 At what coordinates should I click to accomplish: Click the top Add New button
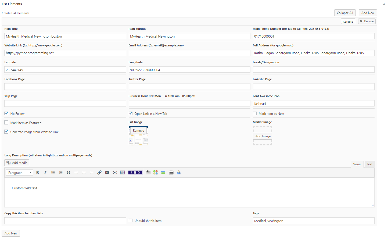(368, 13)
